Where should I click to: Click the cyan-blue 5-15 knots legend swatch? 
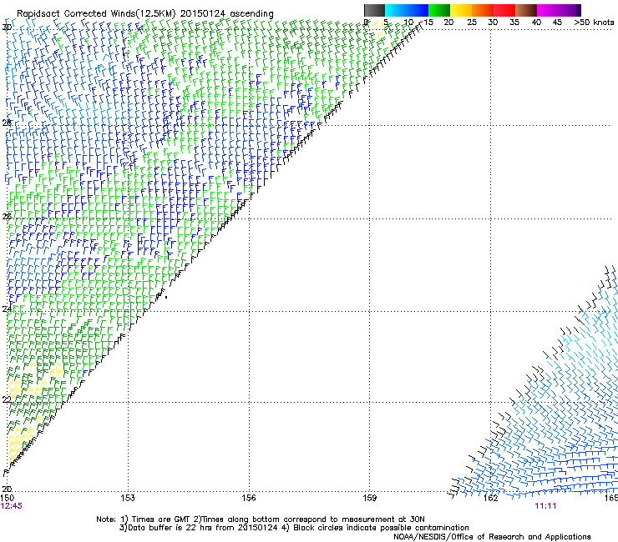coord(407,10)
